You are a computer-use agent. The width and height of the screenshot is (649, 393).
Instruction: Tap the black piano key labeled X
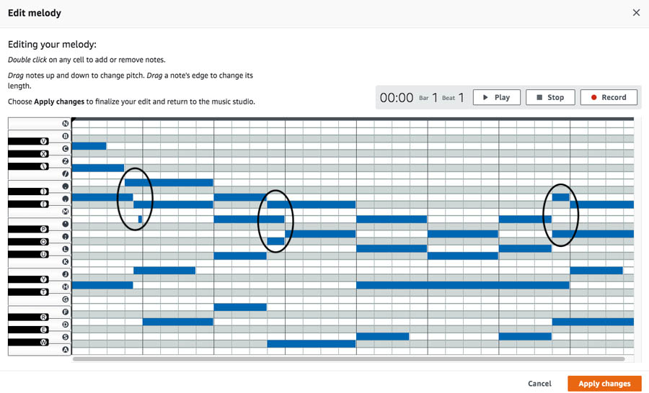pos(28,154)
